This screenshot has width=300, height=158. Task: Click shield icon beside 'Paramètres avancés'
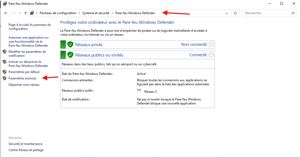5,78
